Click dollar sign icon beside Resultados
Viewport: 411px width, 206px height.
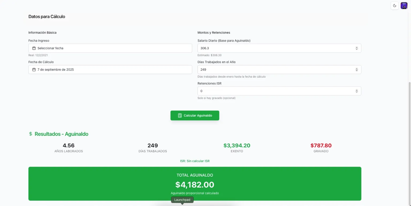(31, 134)
